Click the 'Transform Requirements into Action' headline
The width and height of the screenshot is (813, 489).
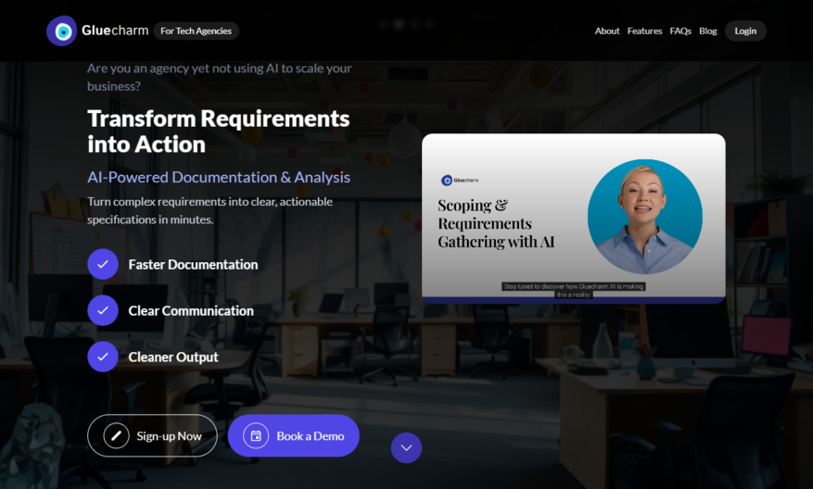(x=218, y=132)
